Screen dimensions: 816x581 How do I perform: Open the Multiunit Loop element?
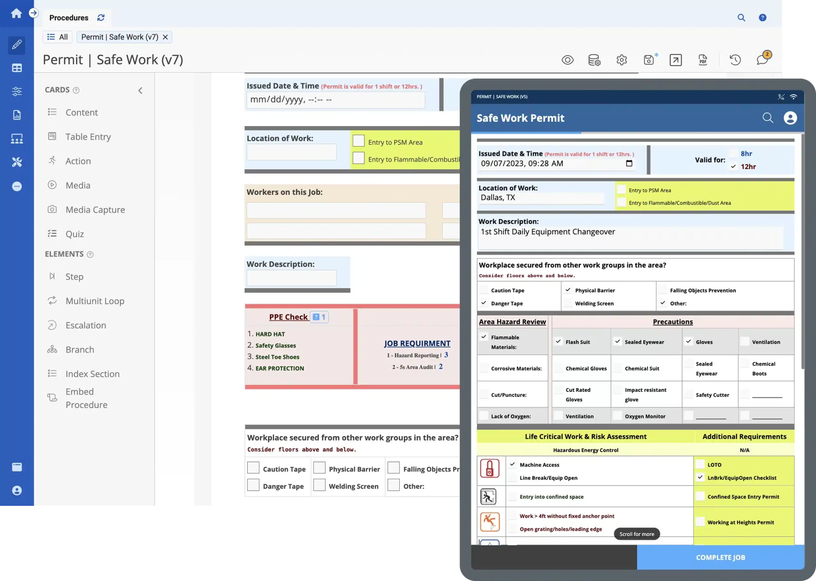[x=94, y=301]
